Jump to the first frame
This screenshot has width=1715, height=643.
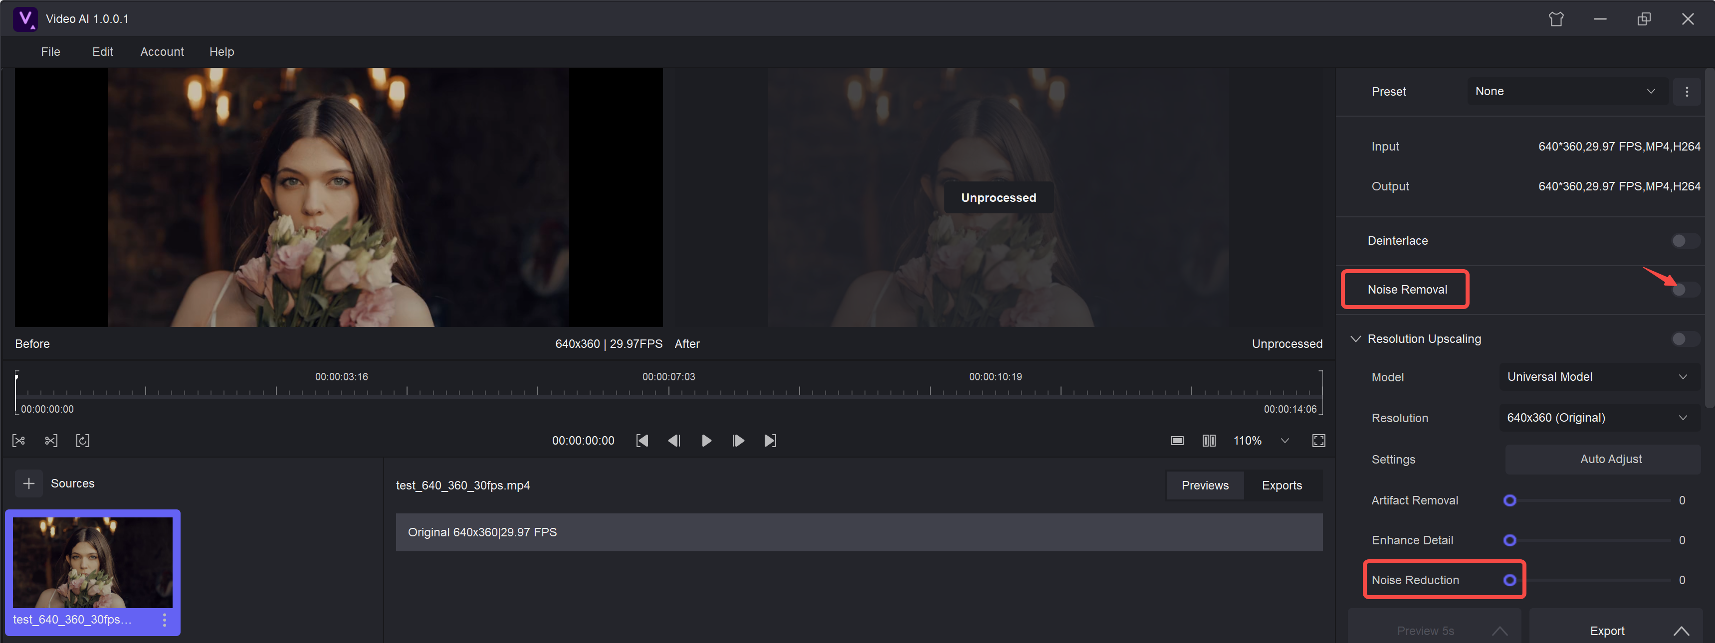coord(642,441)
